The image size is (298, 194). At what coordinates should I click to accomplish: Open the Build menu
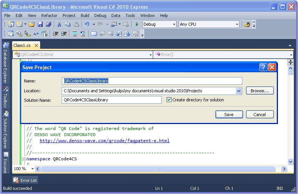85,16
